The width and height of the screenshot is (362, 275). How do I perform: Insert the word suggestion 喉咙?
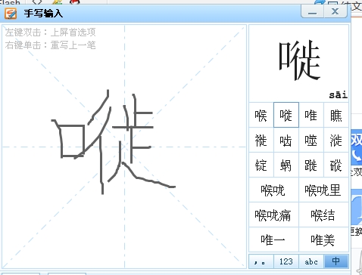point(273,190)
